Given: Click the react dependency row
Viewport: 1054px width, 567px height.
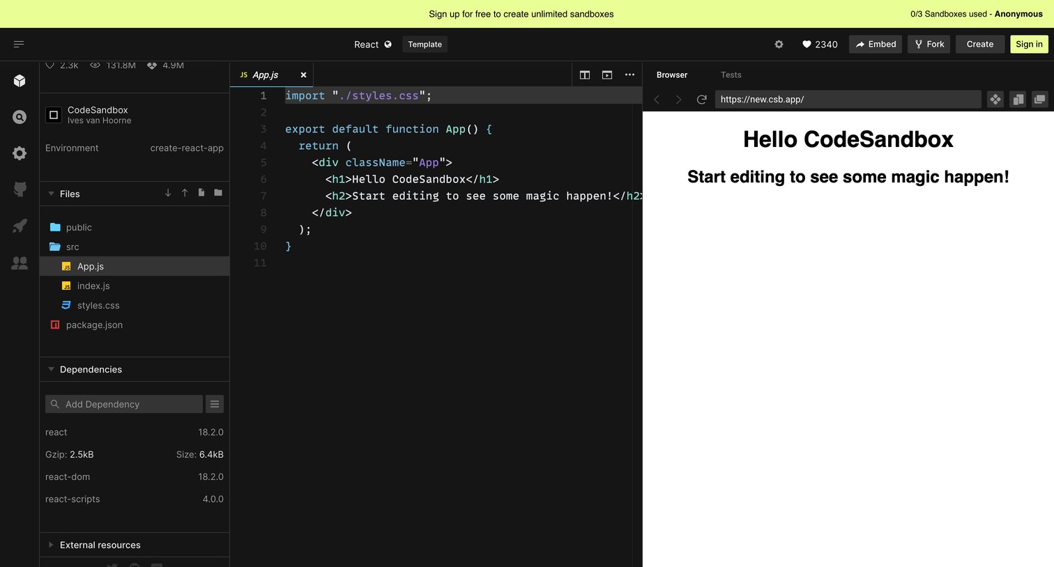Looking at the screenshot, I should [135, 432].
